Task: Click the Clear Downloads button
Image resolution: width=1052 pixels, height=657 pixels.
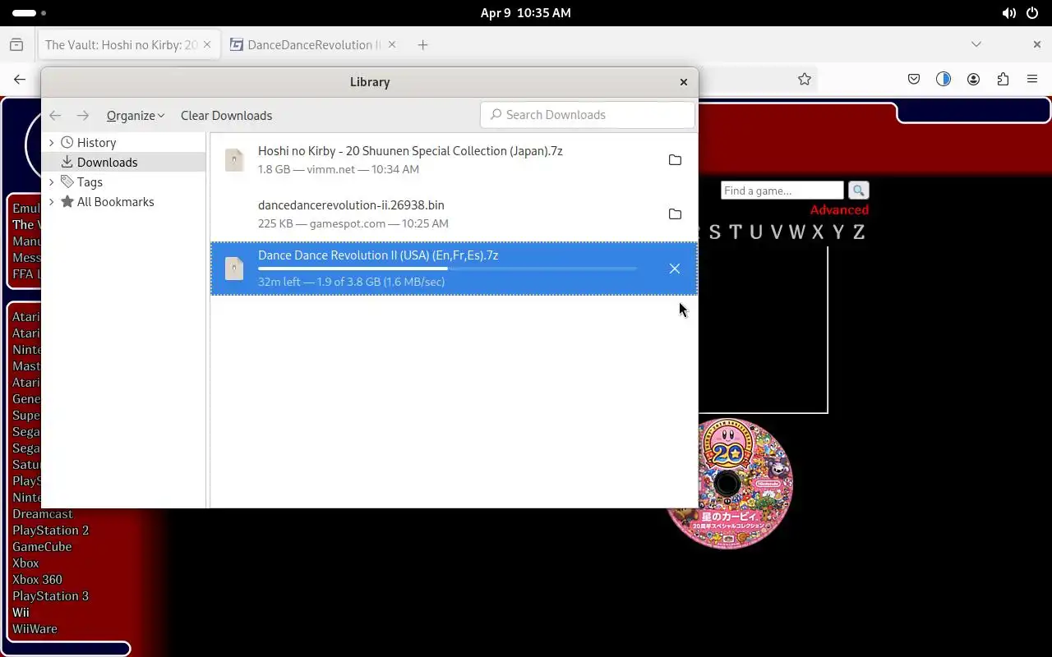Action: (226, 116)
